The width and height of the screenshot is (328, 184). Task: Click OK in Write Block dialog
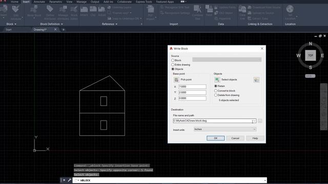[215, 138]
